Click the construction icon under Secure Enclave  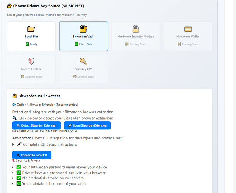coord(22,76)
